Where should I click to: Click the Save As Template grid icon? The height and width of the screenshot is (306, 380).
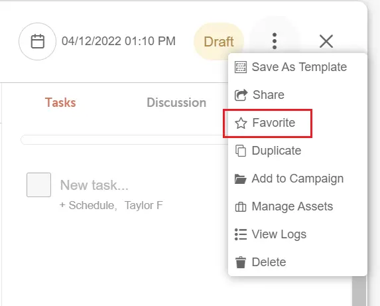(x=241, y=67)
